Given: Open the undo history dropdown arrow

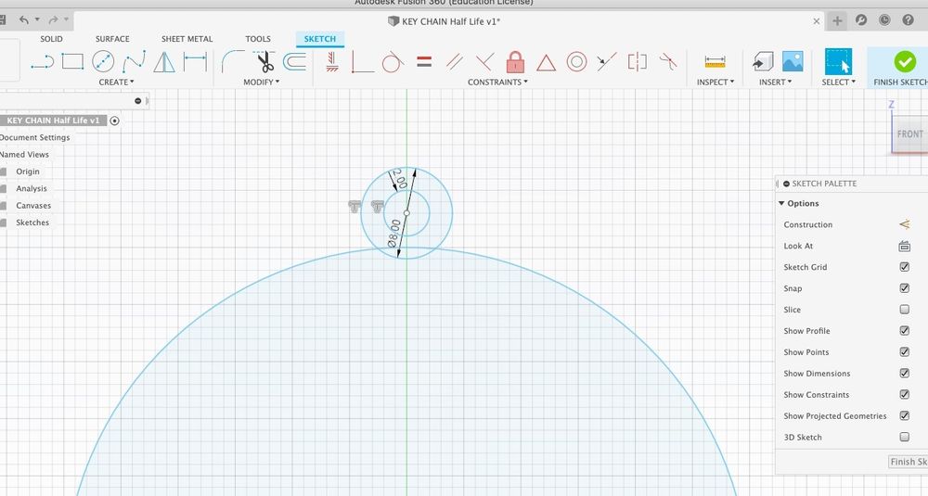Looking at the screenshot, I should click(37, 20).
